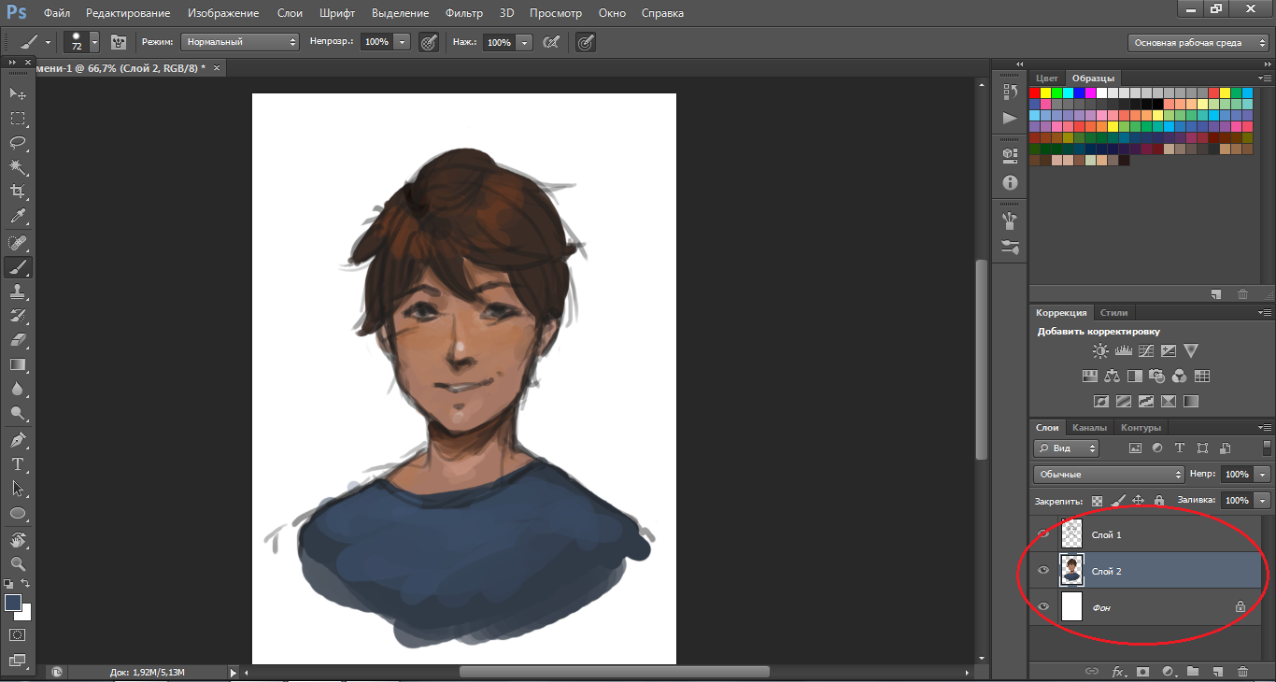The image size is (1276, 682).
Task: Toggle tablet pressure for opacity button
Action: coord(429,42)
